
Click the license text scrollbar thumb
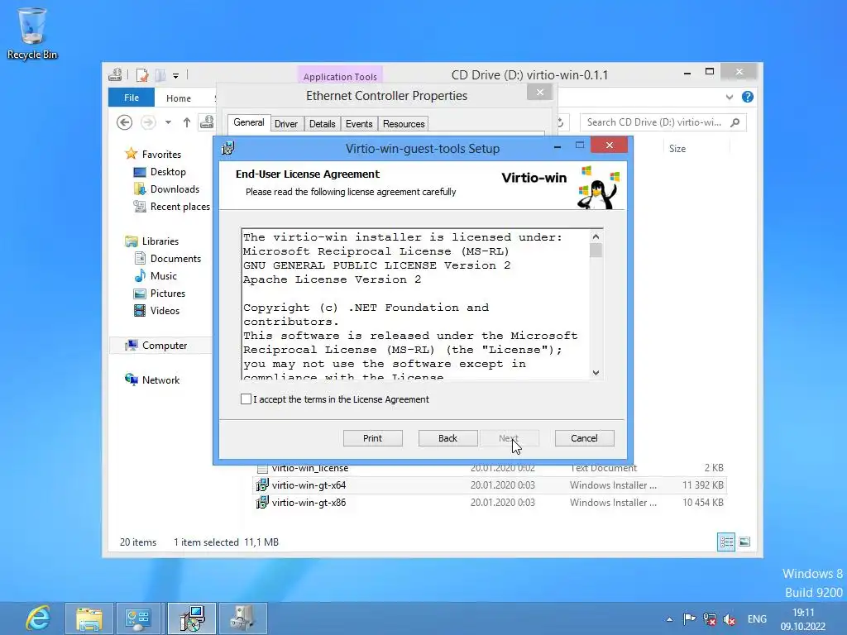click(596, 251)
